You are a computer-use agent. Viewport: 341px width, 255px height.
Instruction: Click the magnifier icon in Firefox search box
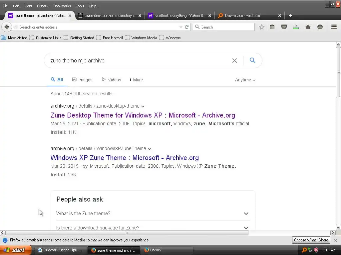197,27
